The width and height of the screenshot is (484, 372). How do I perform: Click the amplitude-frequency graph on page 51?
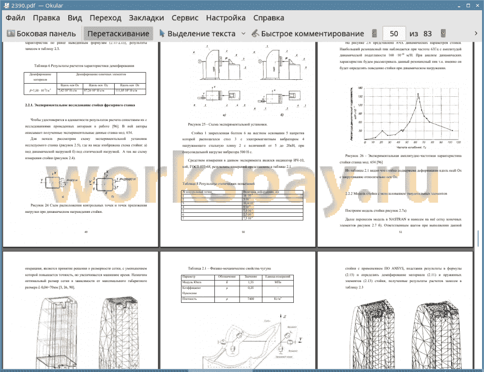405,117
